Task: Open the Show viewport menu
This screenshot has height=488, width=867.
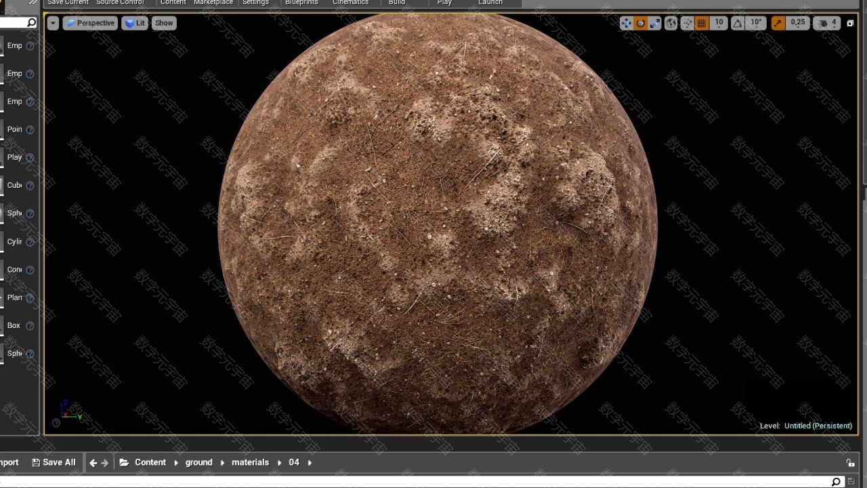Action: 164,23
